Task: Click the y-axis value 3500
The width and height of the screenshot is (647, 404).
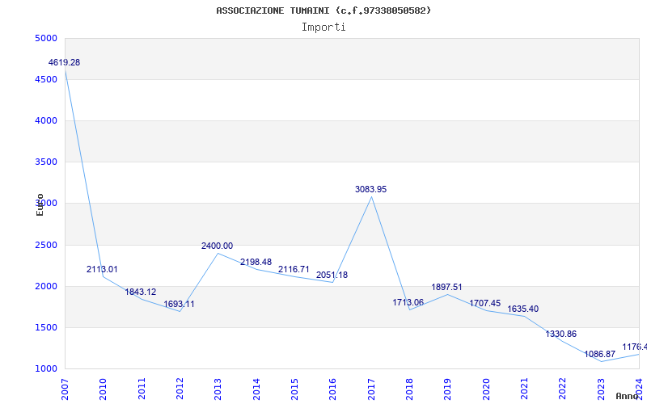Action: coord(46,162)
